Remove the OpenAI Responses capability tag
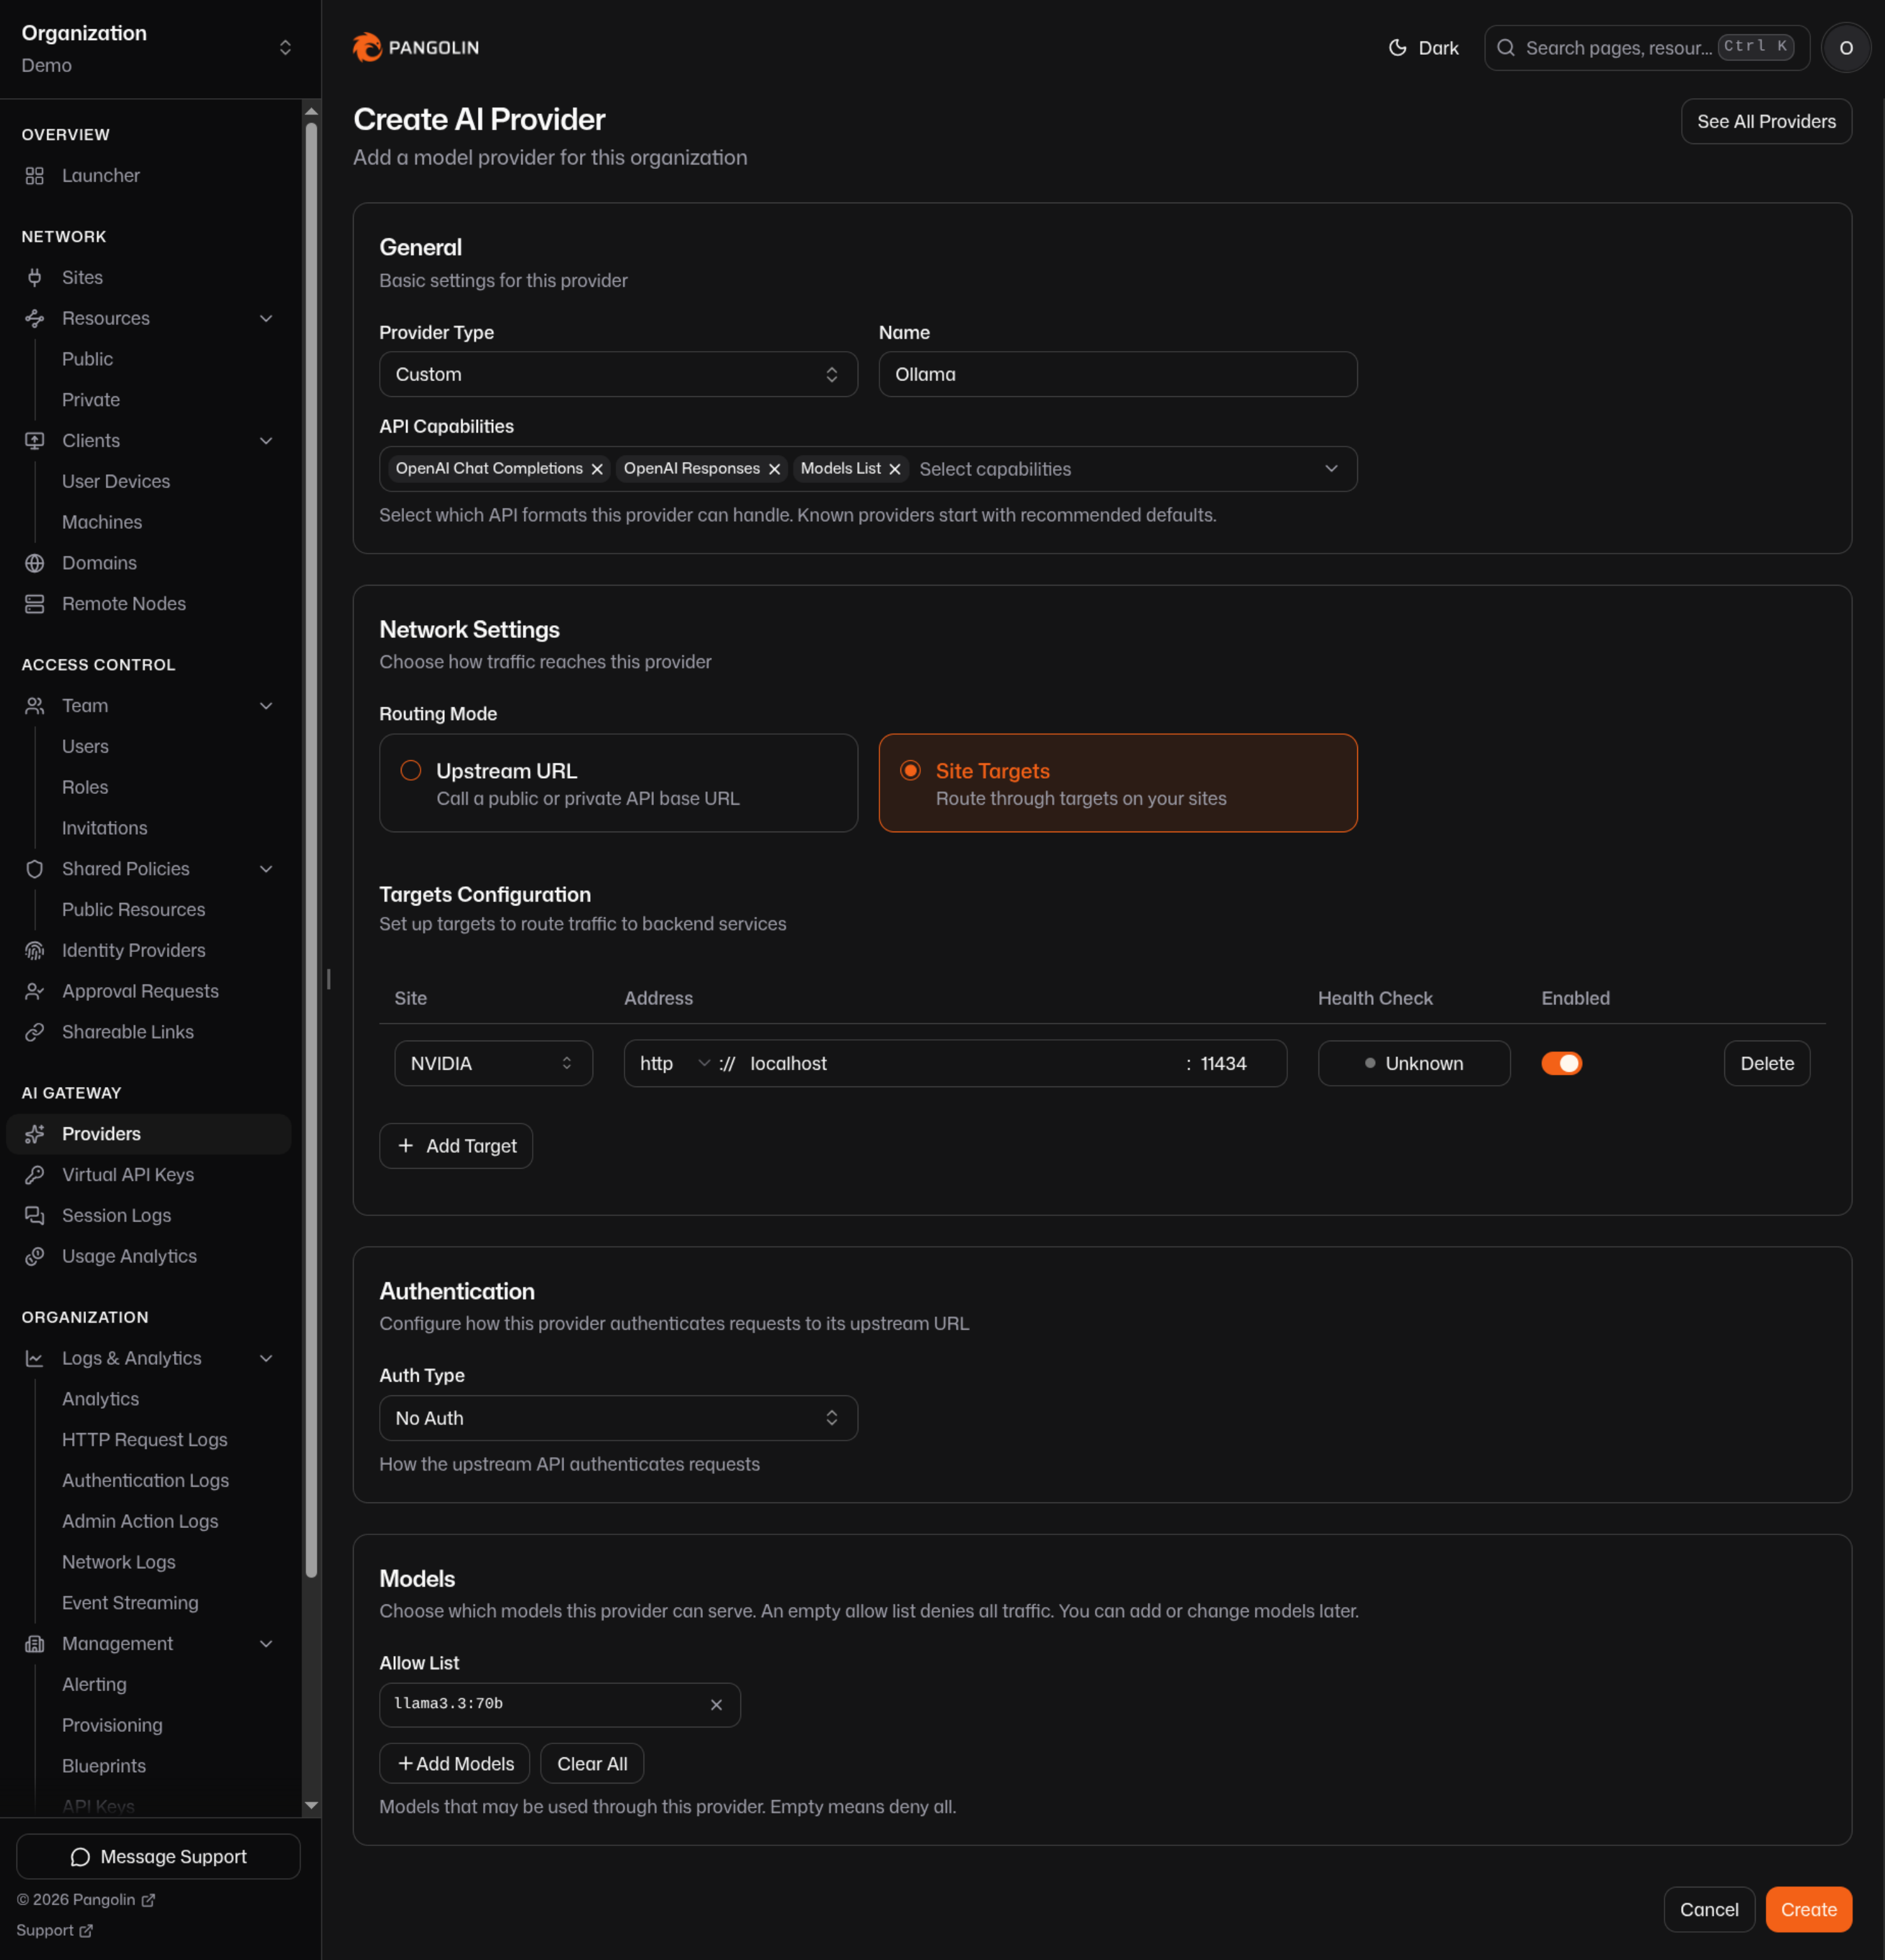 pyautogui.click(x=774, y=469)
